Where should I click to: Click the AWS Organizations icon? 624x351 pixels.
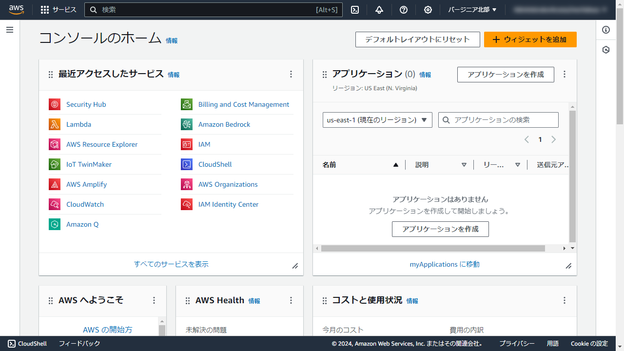coord(187,184)
